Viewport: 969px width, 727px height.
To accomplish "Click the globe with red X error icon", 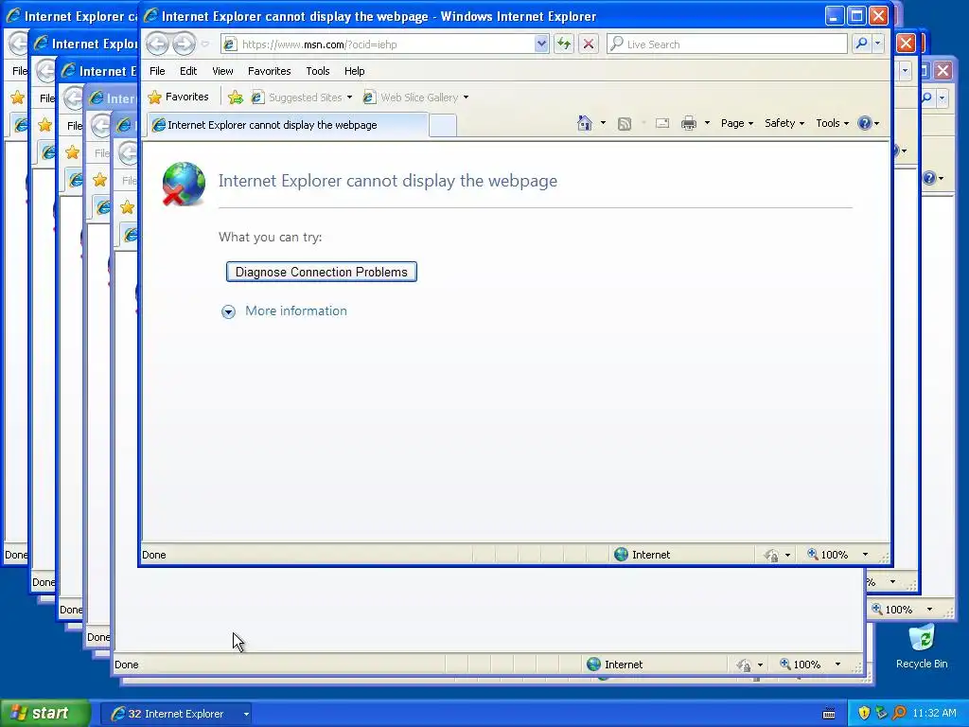I will pos(184,184).
